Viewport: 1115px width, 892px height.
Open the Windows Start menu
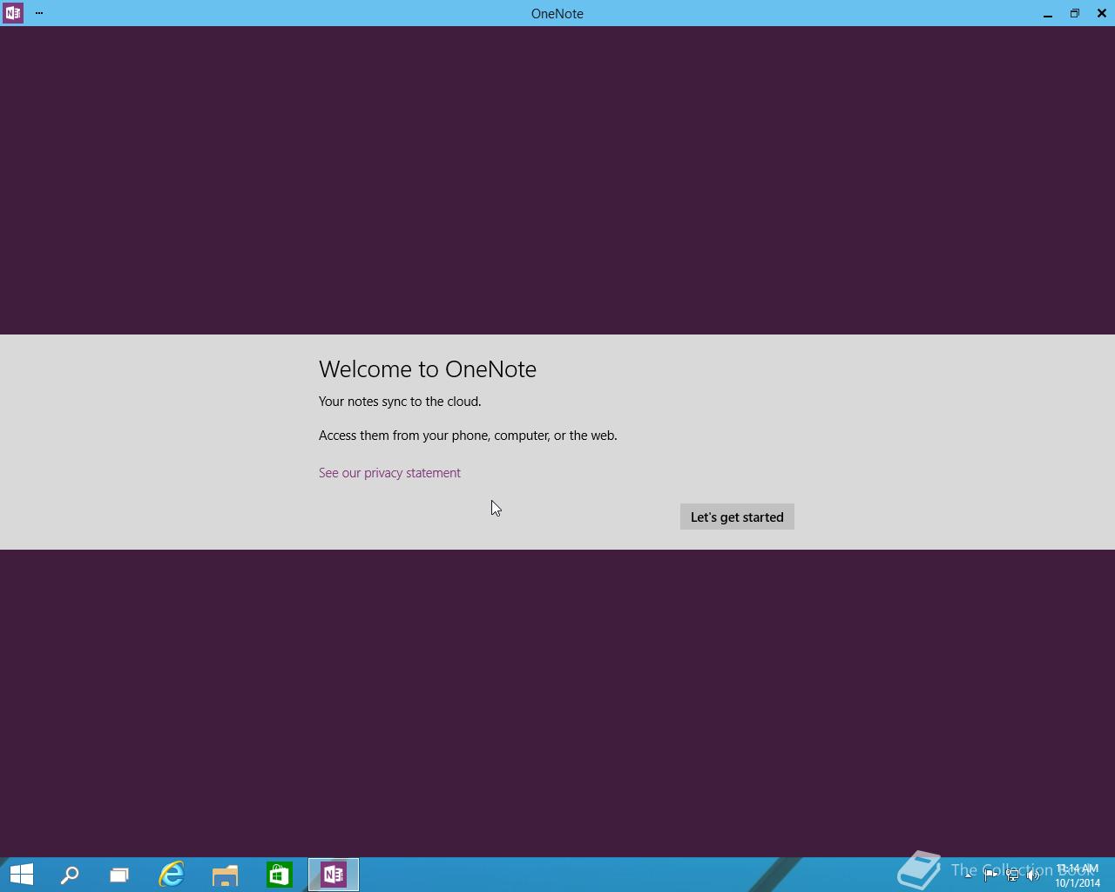click(22, 875)
